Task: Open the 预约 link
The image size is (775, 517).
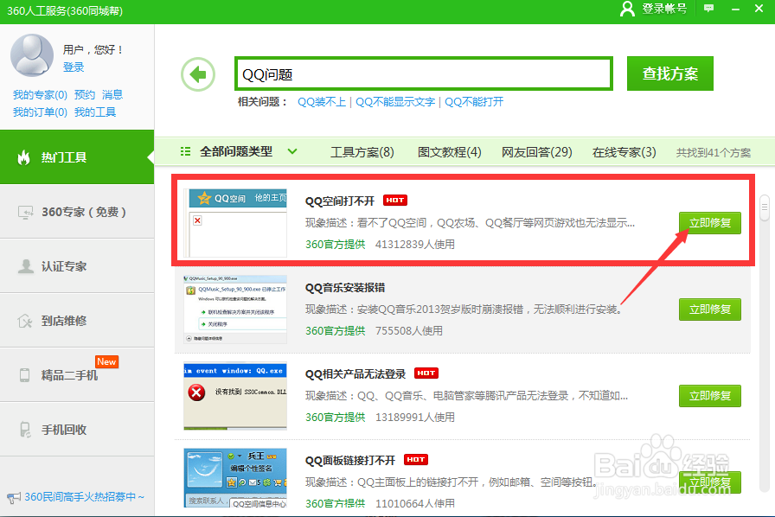Action: click(85, 95)
